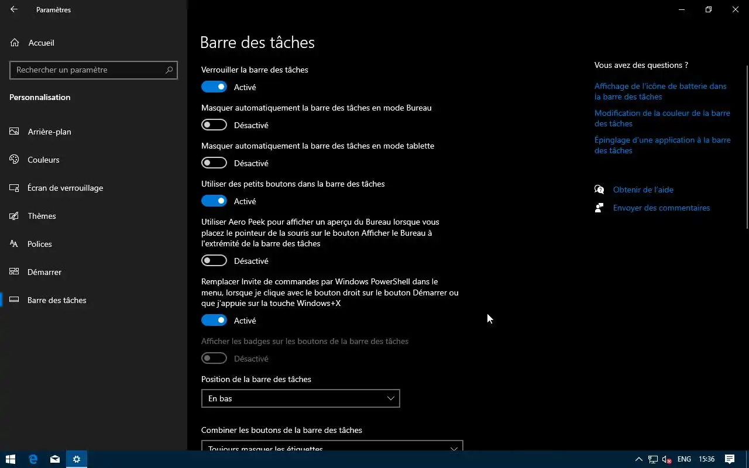Show hidden system tray icons chevron
Image resolution: width=749 pixels, height=468 pixels.
638,459
